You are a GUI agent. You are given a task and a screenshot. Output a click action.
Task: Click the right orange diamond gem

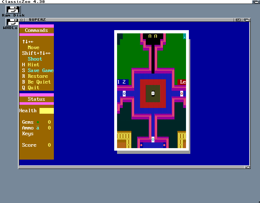[164, 145]
